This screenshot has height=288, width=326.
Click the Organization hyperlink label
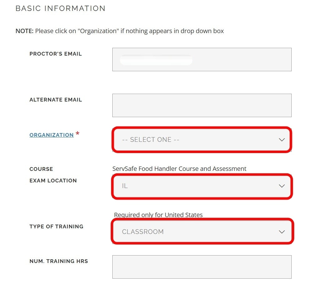pos(51,135)
